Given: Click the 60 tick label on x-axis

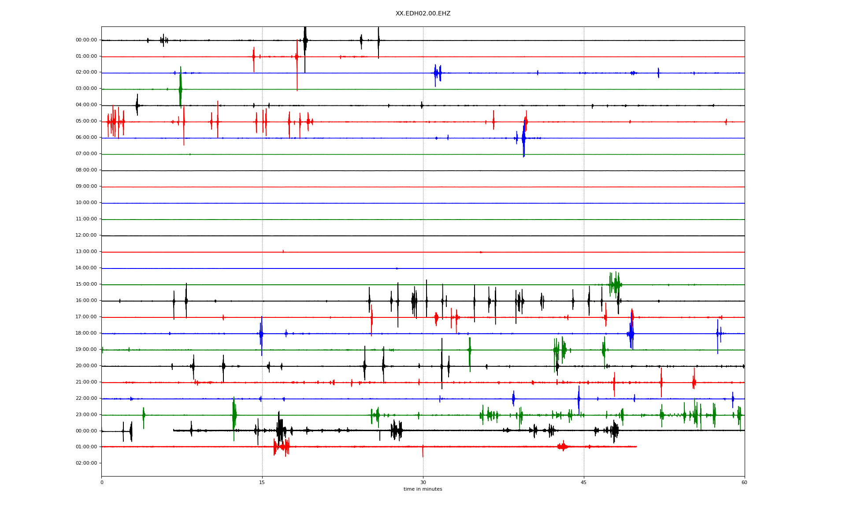Looking at the screenshot, I should 744,482.
